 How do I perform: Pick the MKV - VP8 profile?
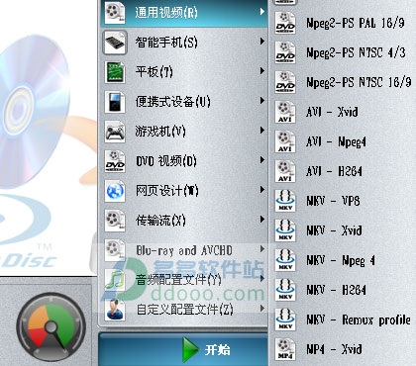tap(342, 201)
